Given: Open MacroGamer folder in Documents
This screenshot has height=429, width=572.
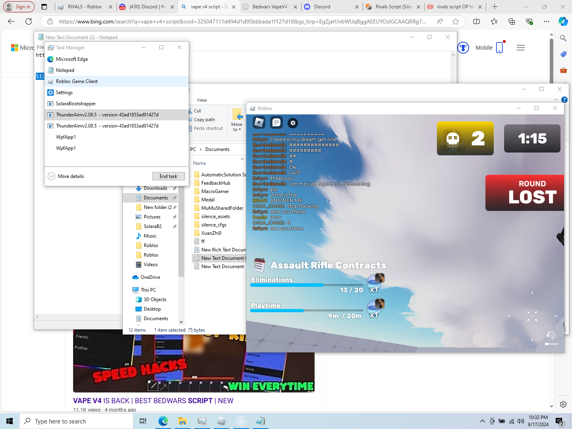Looking at the screenshot, I should coord(215,191).
